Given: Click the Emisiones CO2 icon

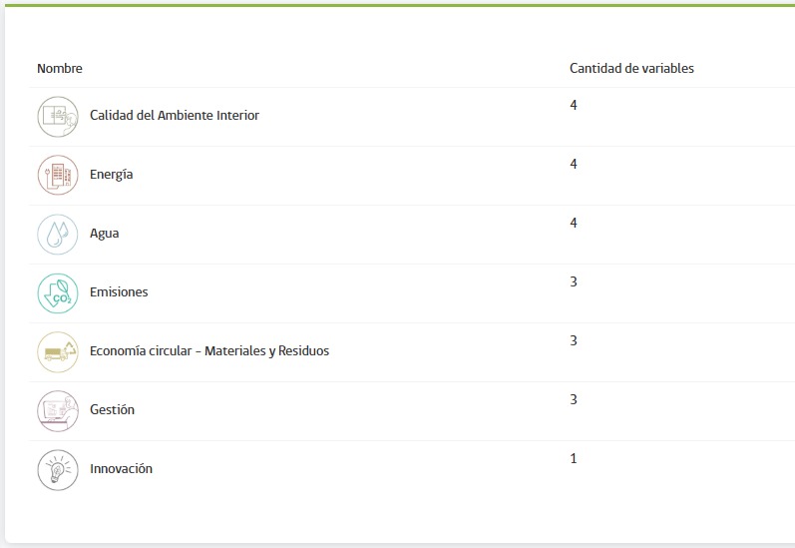Looking at the screenshot, I should pos(57,292).
